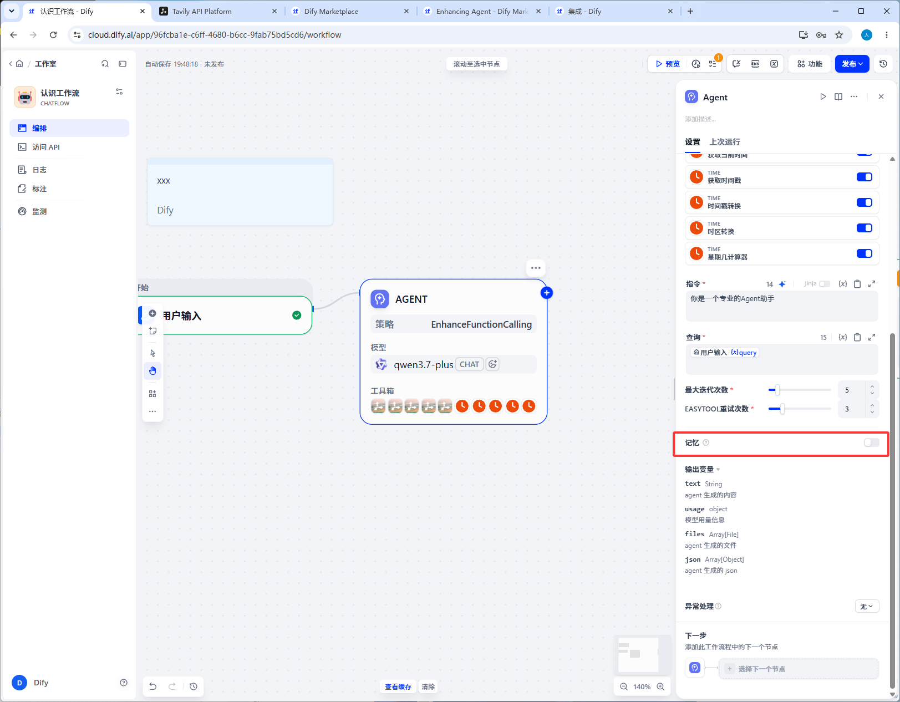Open 访问 API in the sidebar
900x702 pixels.
(69, 147)
